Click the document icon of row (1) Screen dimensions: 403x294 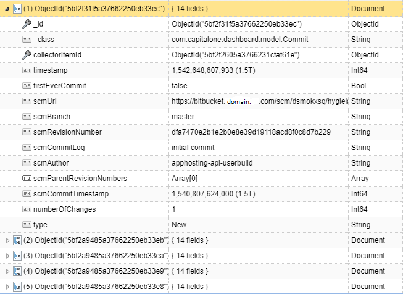[17, 9]
